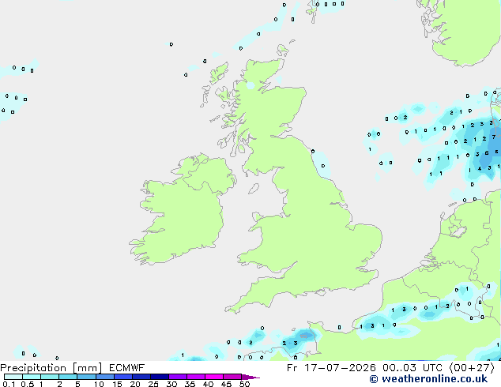The width and height of the screenshot is (501, 387).
Task: Click the 'Precipitation [mm]' title text
Action: pyautogui.click(x=51, y=368)
